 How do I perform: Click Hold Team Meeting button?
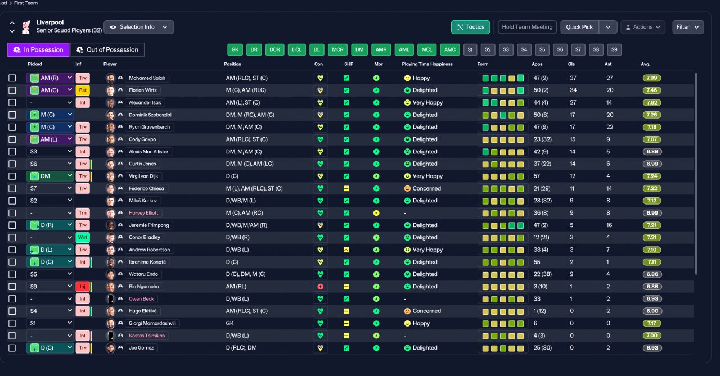click(x=528, y=27)
